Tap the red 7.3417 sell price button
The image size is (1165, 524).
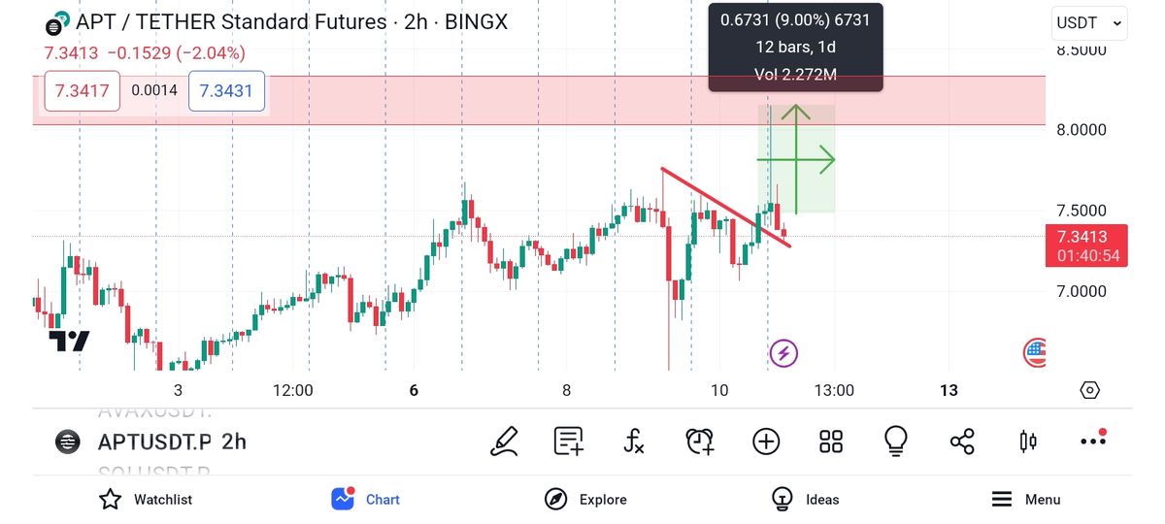(x=83, y=91)
